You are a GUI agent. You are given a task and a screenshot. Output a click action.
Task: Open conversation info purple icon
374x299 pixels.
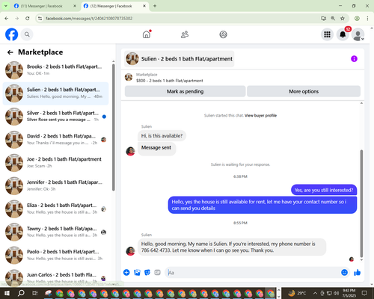(x=354, y=59)
